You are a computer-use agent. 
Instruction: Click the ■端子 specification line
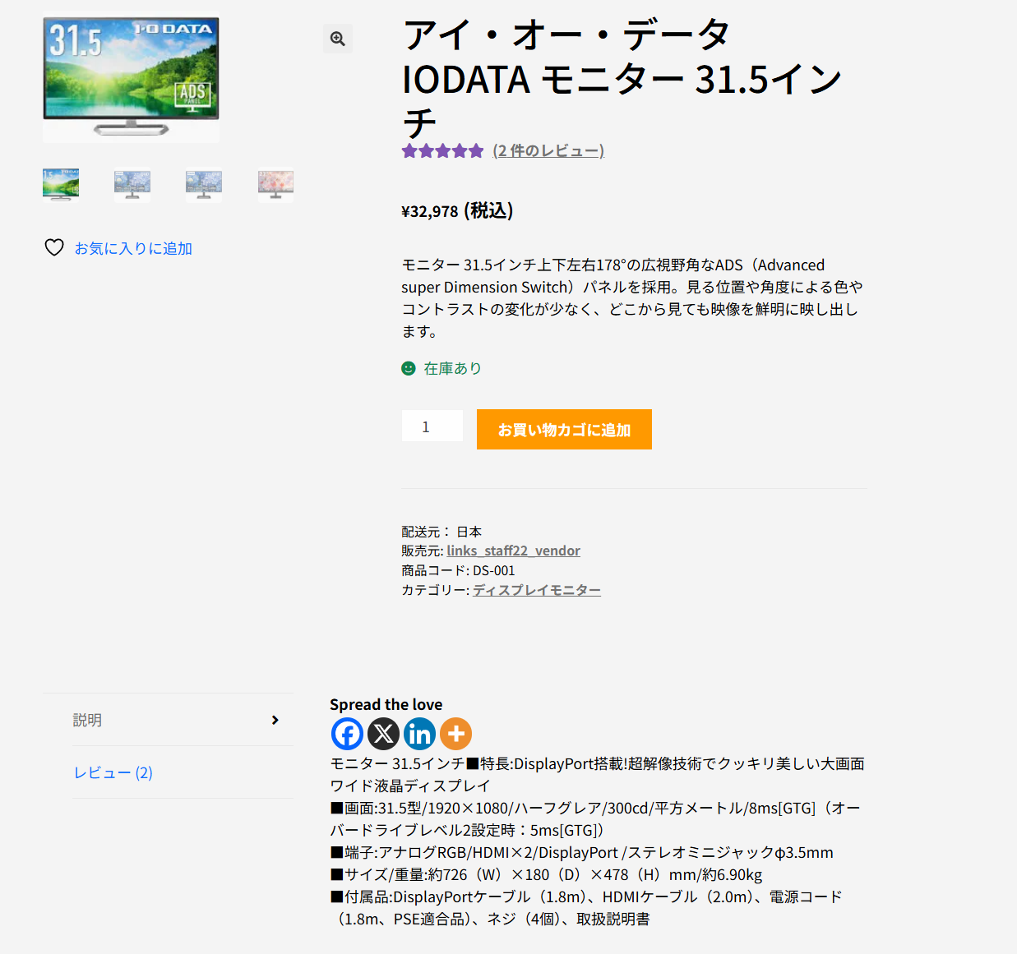click(x=582, y=852)
